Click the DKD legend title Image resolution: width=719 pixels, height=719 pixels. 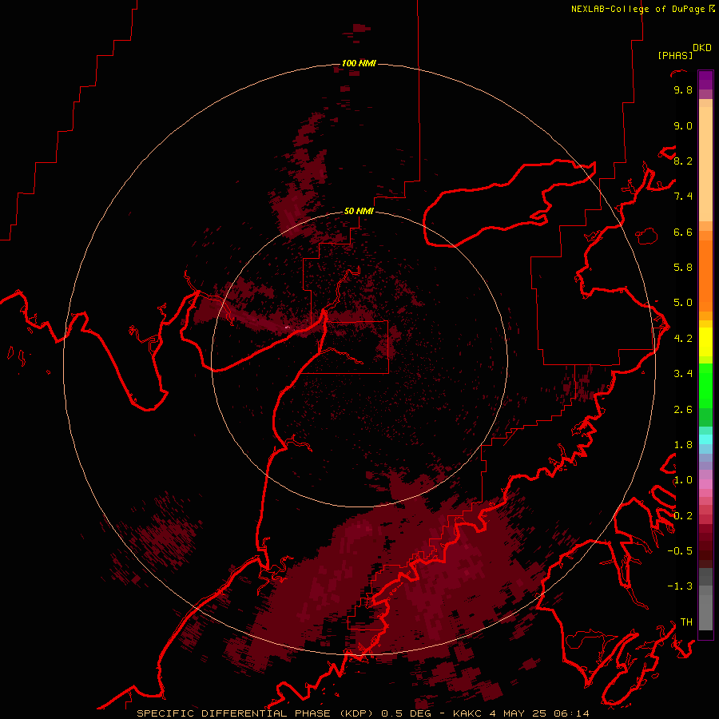coord(702,48)
